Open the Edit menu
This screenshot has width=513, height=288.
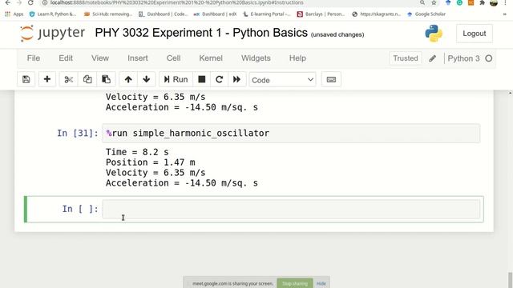66,58
